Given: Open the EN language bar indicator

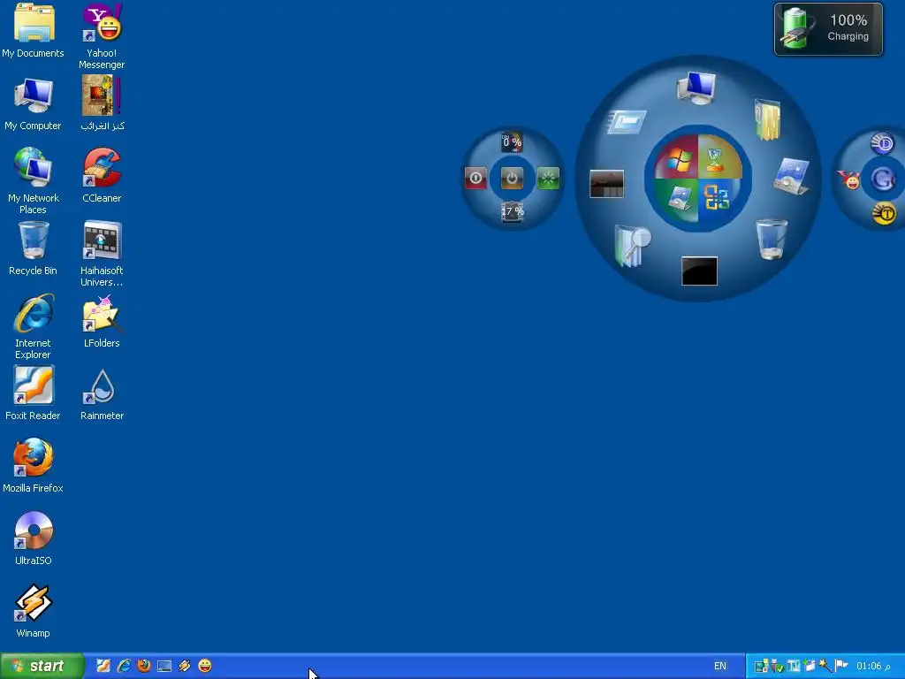Looking at the screenshot, I should (719, 666).
